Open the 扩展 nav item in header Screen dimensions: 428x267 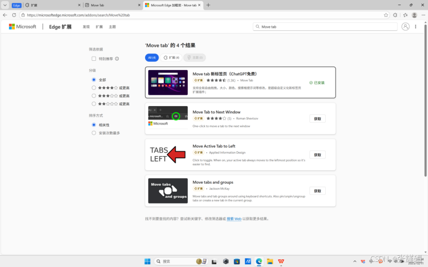(x=99, y=27)
